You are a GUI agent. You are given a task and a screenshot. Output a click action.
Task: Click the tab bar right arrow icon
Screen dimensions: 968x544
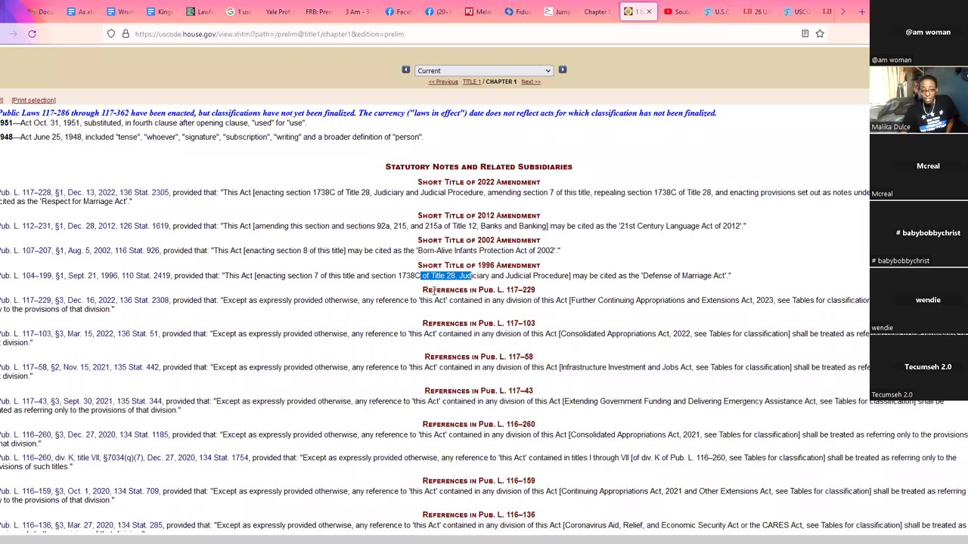842,11
